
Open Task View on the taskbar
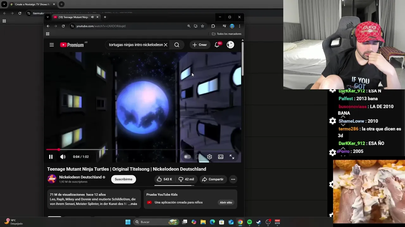point(185,222)
